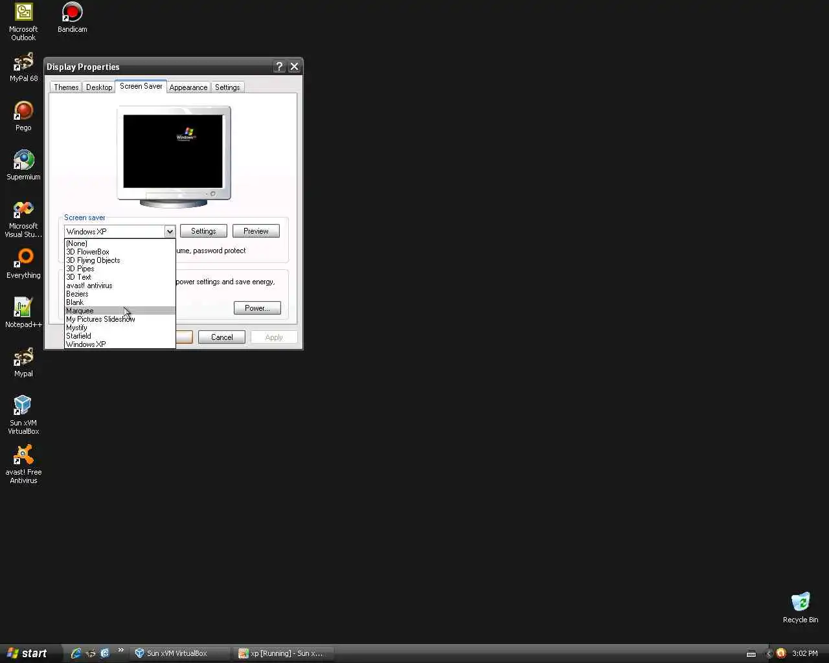Choose Starfield screen saver
This screenshot has height=663, width=829.
120,336
